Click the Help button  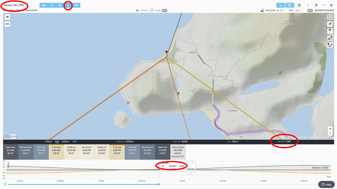[x=326, y=184]
